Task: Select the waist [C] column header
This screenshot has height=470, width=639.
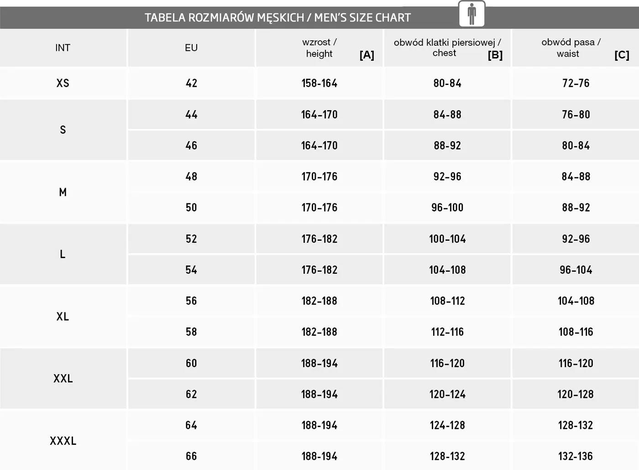Action: click(576, 48)
